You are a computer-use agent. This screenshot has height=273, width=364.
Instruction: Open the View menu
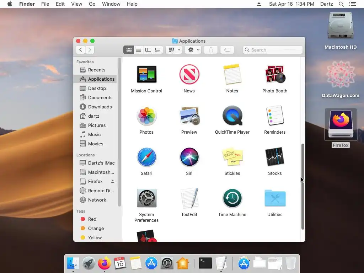click(x=77, y=4)
